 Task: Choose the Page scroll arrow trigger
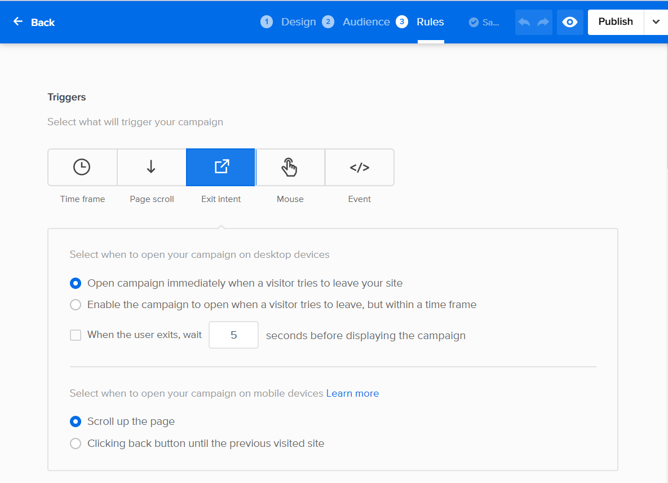tap(151, 167)
